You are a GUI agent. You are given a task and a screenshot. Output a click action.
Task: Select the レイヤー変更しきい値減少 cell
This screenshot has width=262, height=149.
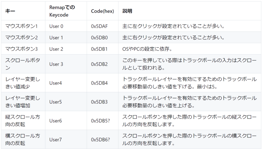click(x=23, y=83)
